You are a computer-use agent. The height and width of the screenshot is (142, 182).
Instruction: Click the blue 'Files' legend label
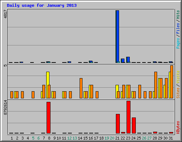[178, 28]
